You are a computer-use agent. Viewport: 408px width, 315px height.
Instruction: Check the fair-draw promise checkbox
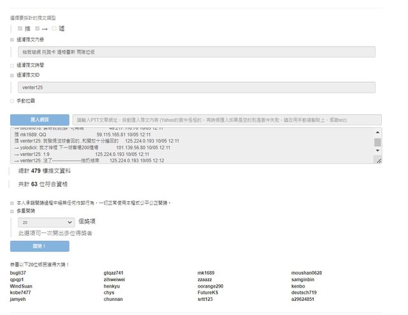pyautogui.click(x=12, y=203)
